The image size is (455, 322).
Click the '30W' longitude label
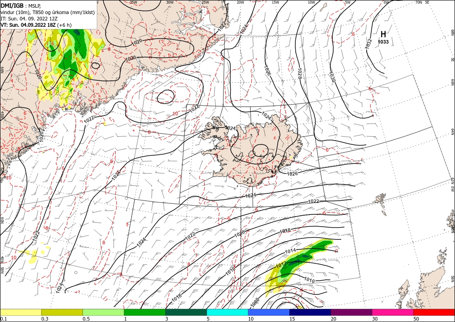(x=170, y=2)
